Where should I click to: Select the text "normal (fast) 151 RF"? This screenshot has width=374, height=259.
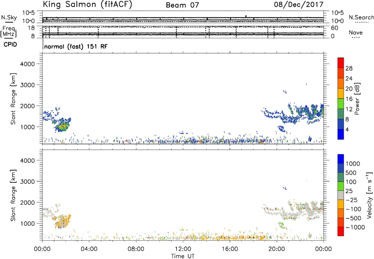pos(76,46)
